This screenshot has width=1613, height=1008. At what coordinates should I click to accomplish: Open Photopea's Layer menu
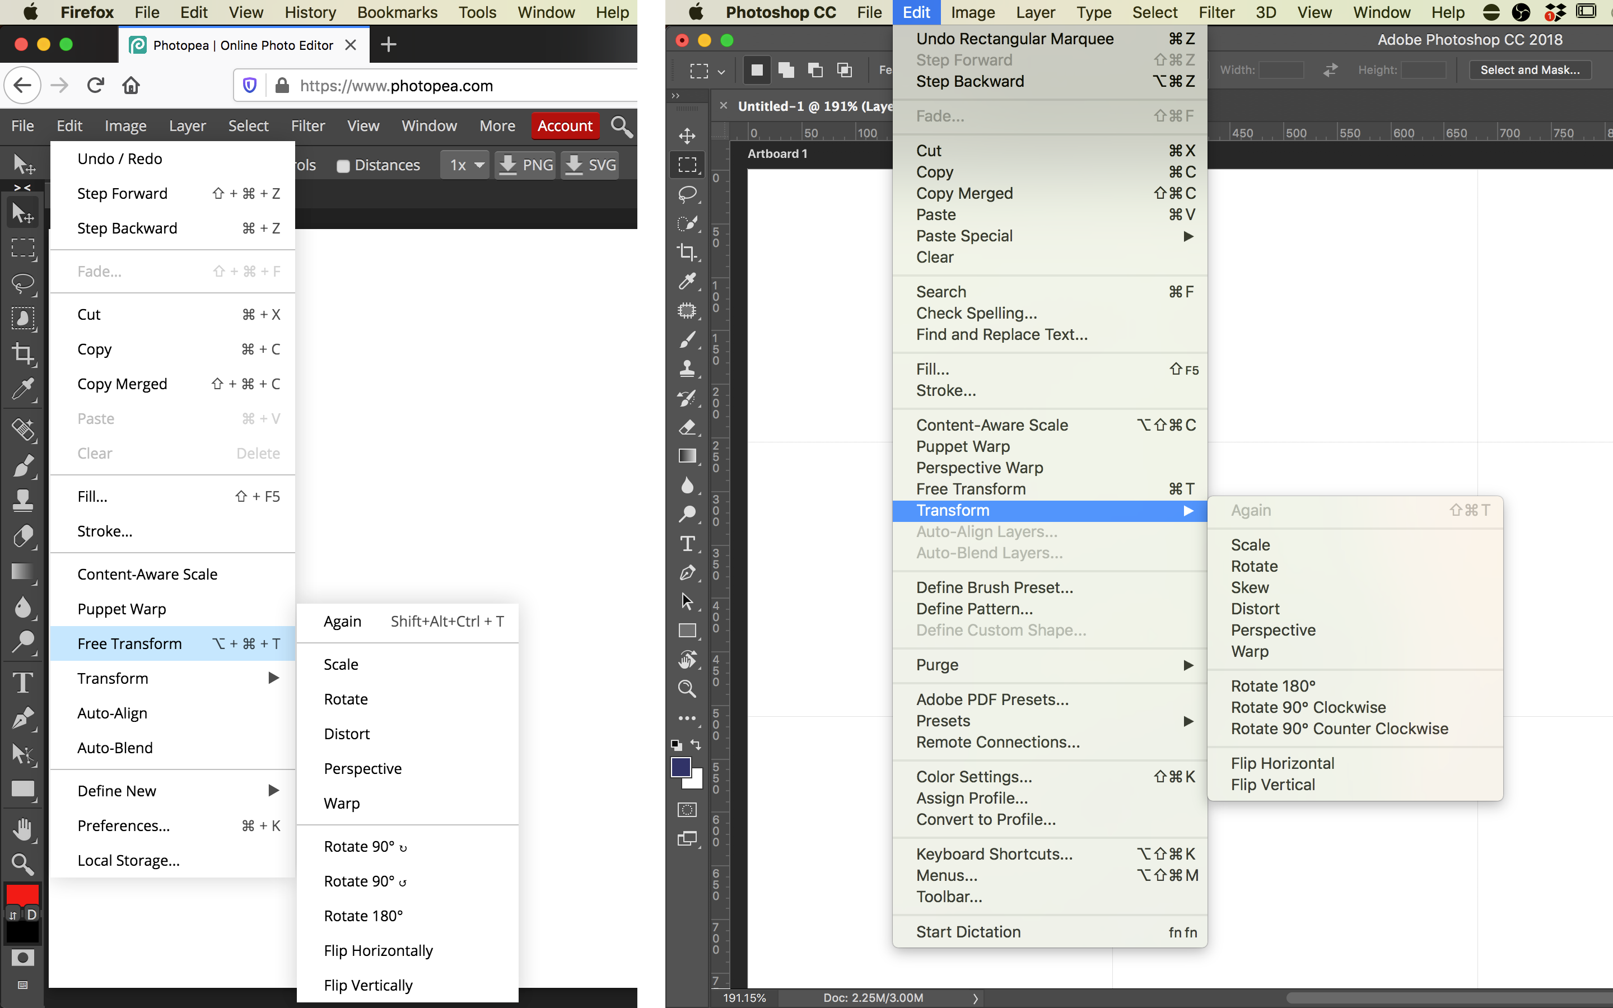coord(187,126)
